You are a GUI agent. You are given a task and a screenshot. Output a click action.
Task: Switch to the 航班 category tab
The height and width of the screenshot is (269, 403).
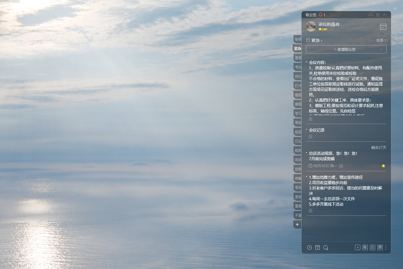pyautogui.click(x=297, y=151)
